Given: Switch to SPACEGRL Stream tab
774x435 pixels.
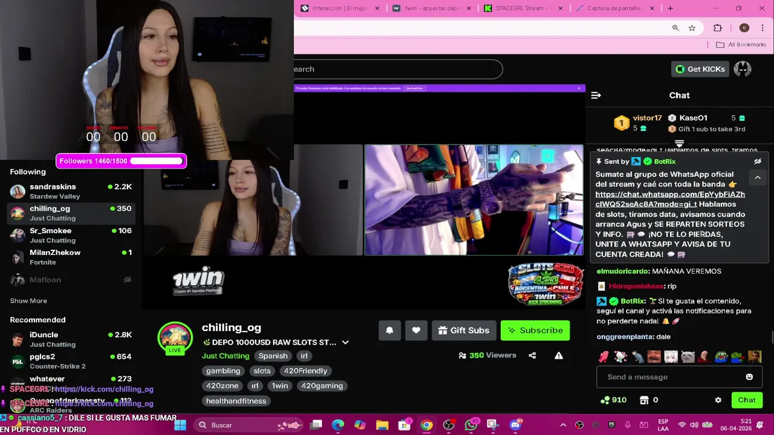Looking at the screenshot, I should pyautogui.click(x=523, y=8).
